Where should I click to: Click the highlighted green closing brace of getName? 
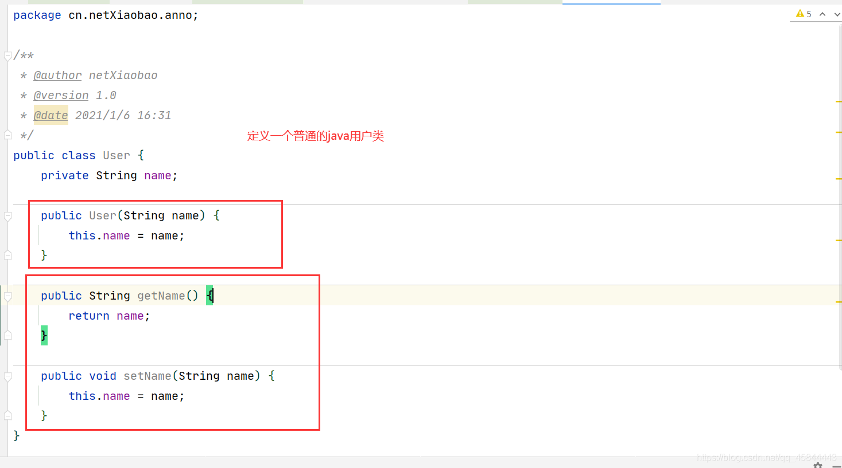click(44, 336)
